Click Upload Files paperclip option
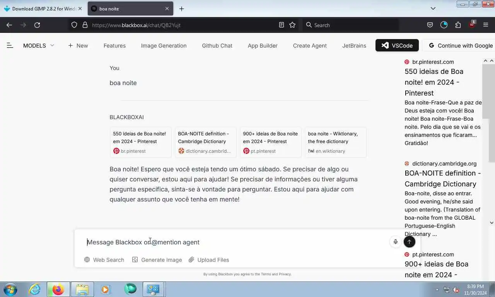Image resolution: width=495 pixels, height=297 pixels. [209, 260]
